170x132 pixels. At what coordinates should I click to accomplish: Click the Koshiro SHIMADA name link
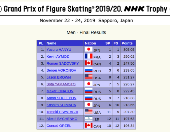coord(61,105)
